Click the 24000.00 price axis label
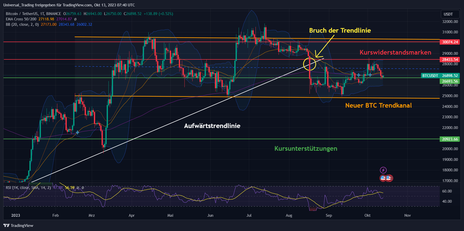The height and width of the screenshot is (231, 464). (x=450, y=107)
